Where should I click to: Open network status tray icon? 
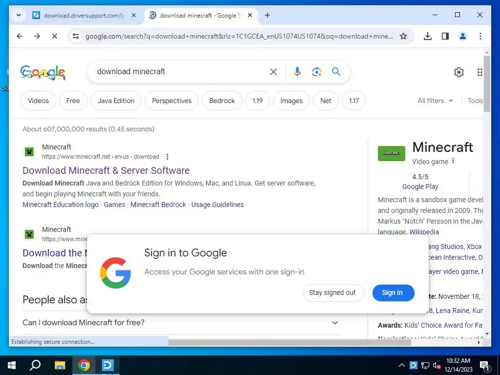[425, 365]
